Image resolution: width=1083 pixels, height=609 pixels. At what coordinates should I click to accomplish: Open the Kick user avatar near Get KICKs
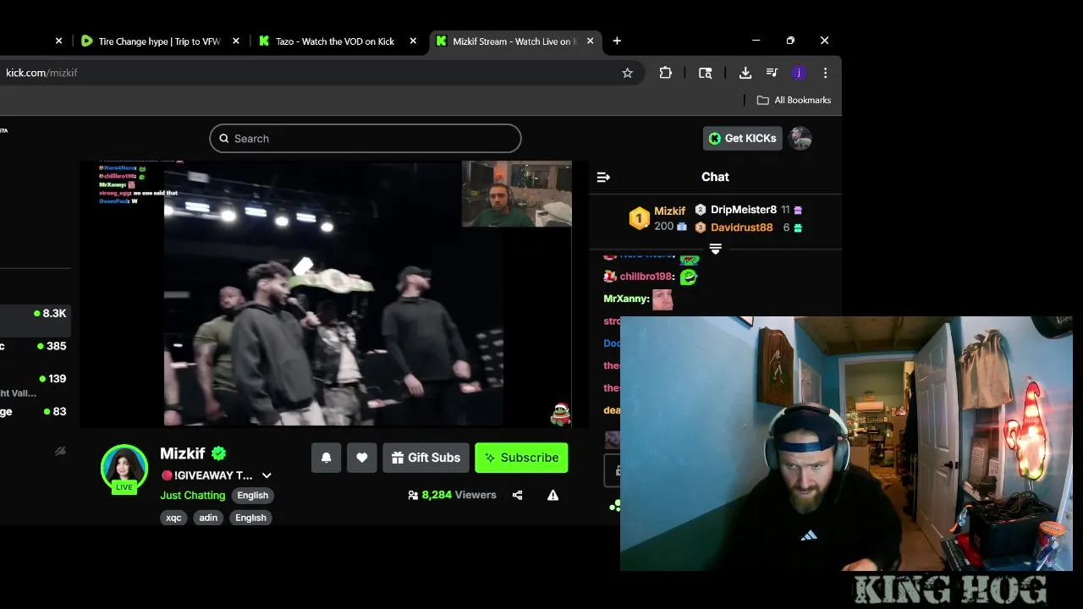(800, 138)
